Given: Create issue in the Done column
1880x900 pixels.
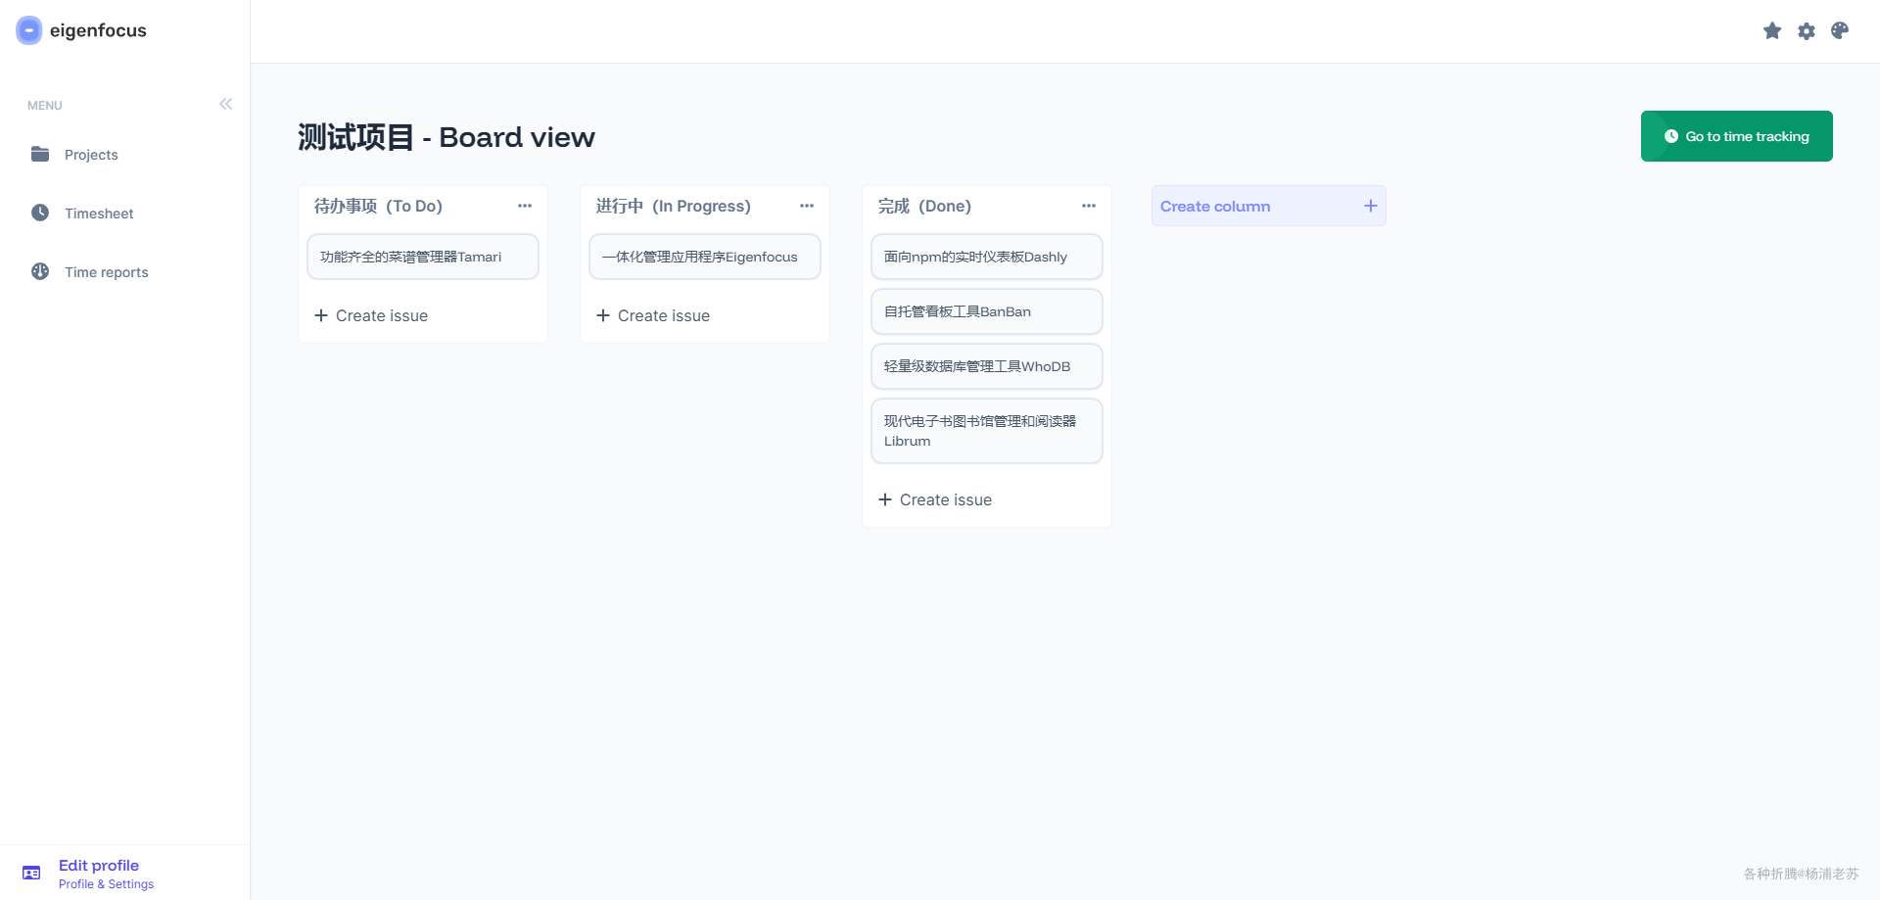Looking at the screenshot, I should pos(936,499).
